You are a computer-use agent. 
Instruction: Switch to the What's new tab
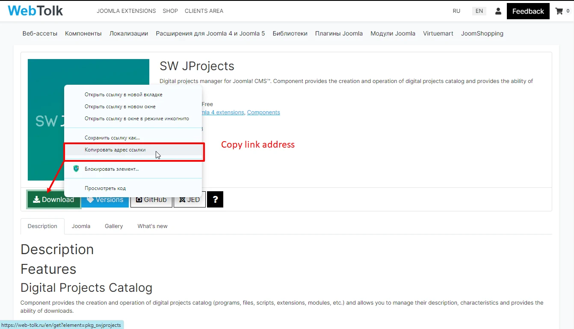click(x=152, y=226)
